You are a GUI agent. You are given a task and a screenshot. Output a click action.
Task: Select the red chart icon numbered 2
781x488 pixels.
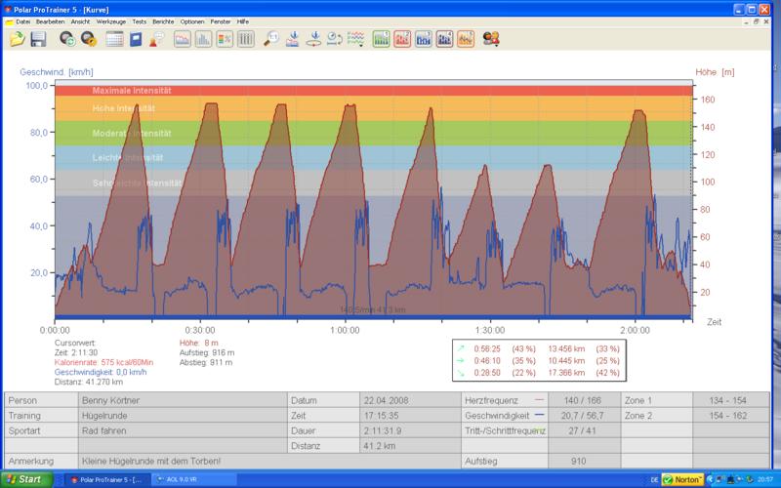point(402,39)
